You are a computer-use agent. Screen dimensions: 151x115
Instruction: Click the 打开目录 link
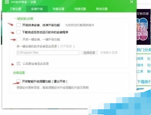(66, 46)
